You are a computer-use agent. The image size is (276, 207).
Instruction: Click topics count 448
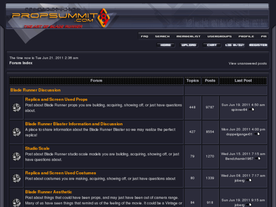pyautogui.click(x=192, y=107)
